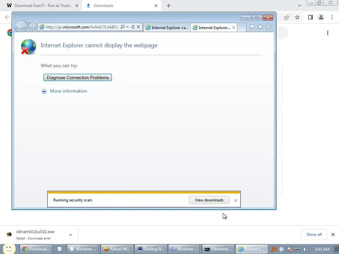Image resolution: width=339 pixels, height=254 pixels.
Task: Click Chrome share page icon
Action: [287, 17]
